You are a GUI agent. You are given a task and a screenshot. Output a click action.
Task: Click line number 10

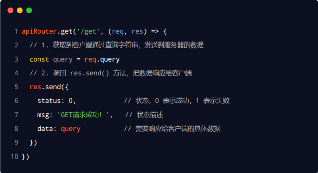pos(15,157)
